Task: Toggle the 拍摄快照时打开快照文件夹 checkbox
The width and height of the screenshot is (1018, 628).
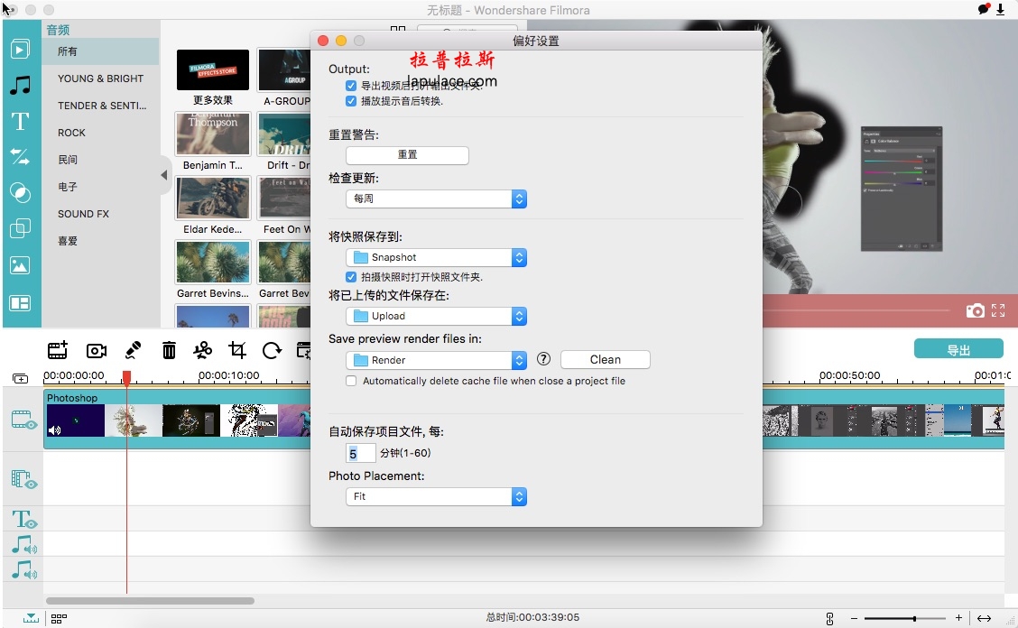Action: click(x=351, y=277)
